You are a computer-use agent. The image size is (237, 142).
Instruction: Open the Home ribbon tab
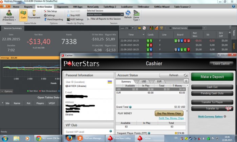tap(16, 7)
